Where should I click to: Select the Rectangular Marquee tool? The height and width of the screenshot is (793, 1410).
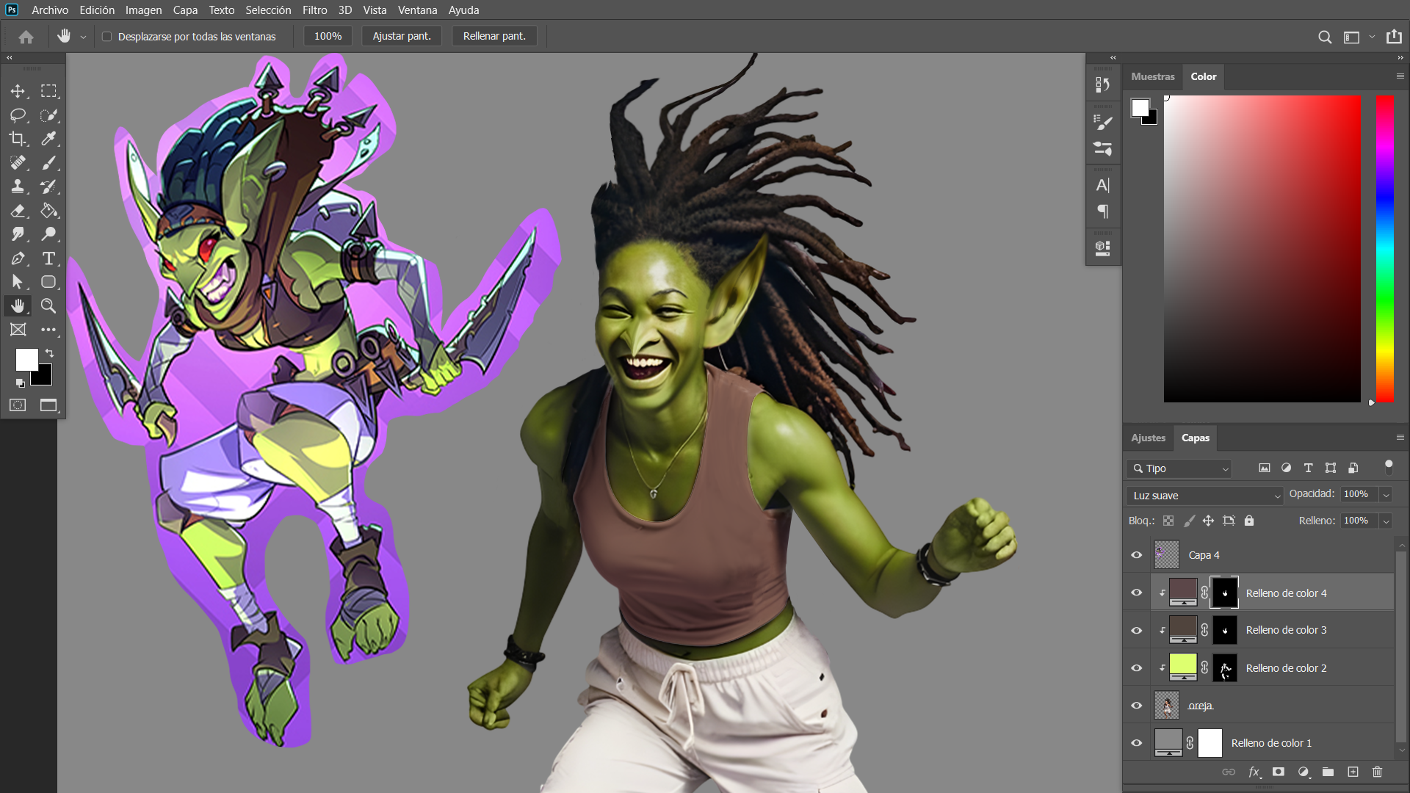point(48,91)
